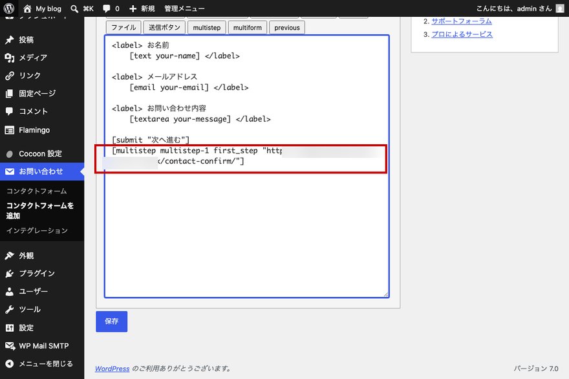The image size is (569, 379).
Task: Select コンタクトフォーム submenu item
Action: point(37,191)
